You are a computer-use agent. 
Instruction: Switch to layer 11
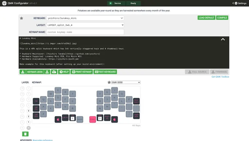pyautogui.click(x=22, y=111)
